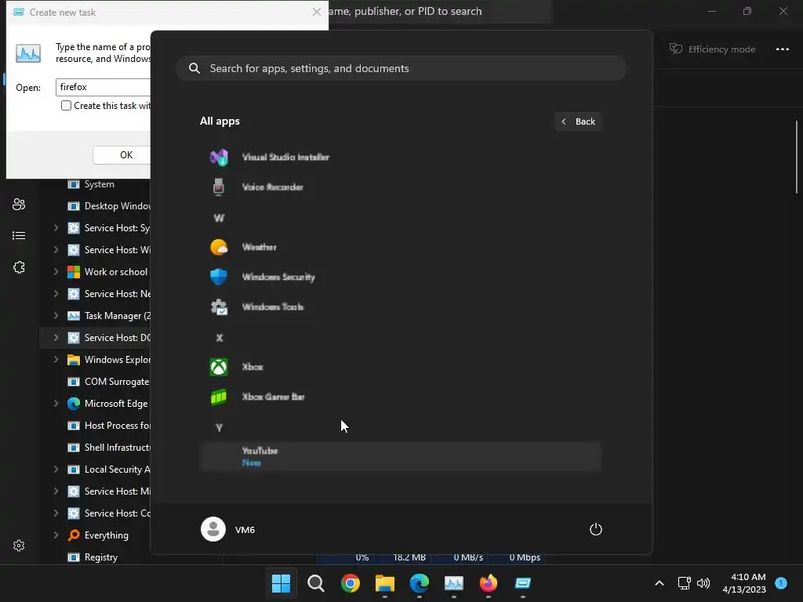This screenshot has height=602, width=803.
Task: Click the 0 Mbps network cell
Action: click(518, 558)
